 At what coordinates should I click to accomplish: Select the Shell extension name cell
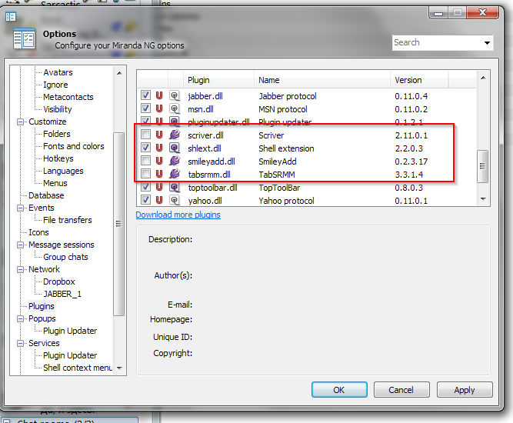[x=286, y=148]
